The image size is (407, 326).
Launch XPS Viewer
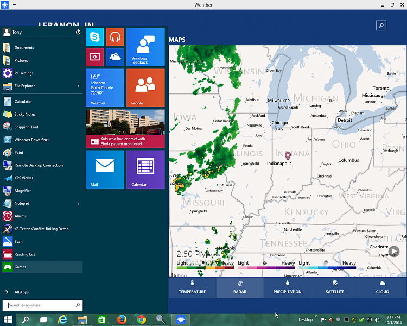(x=42, y=178)
